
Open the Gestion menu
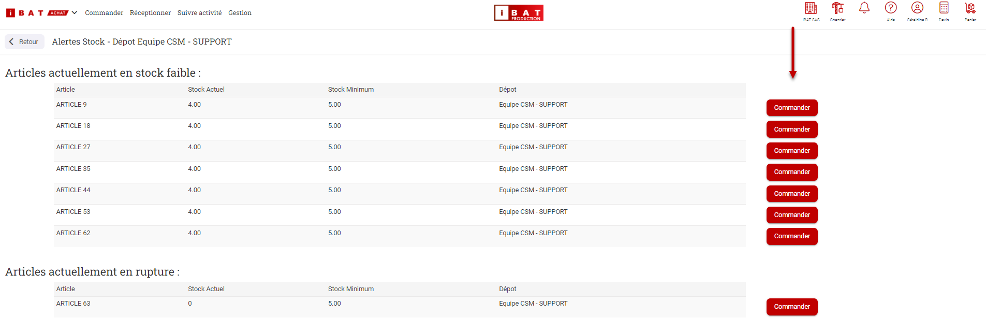pos(240,13)
